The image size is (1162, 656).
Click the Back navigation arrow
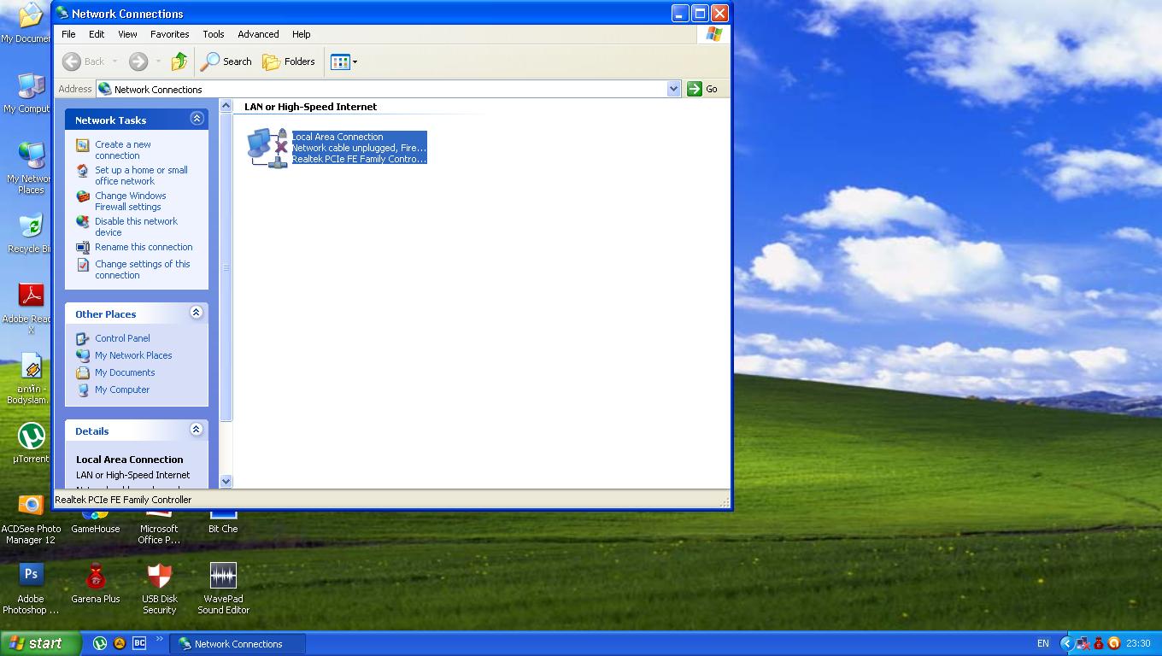click(x=73, y=61)
